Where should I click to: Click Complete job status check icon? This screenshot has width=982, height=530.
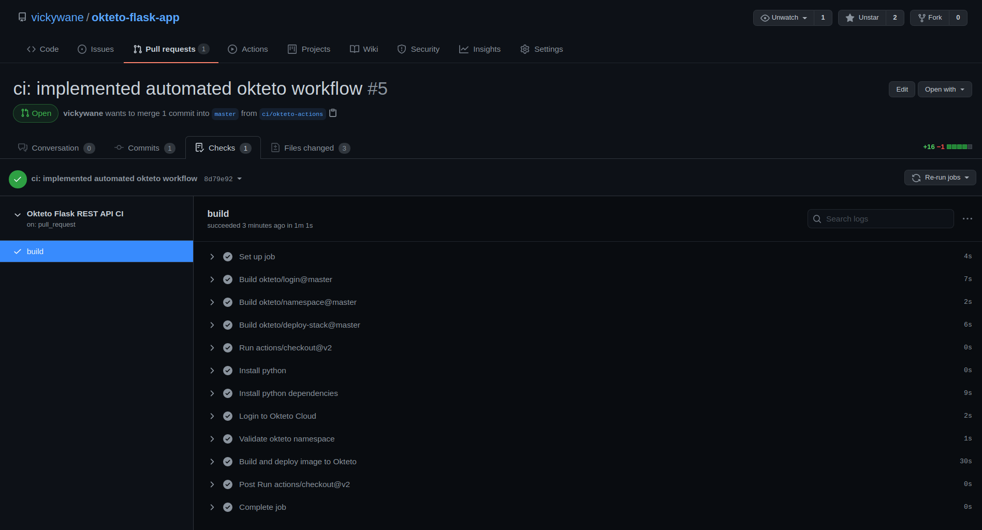coord(228,507)
